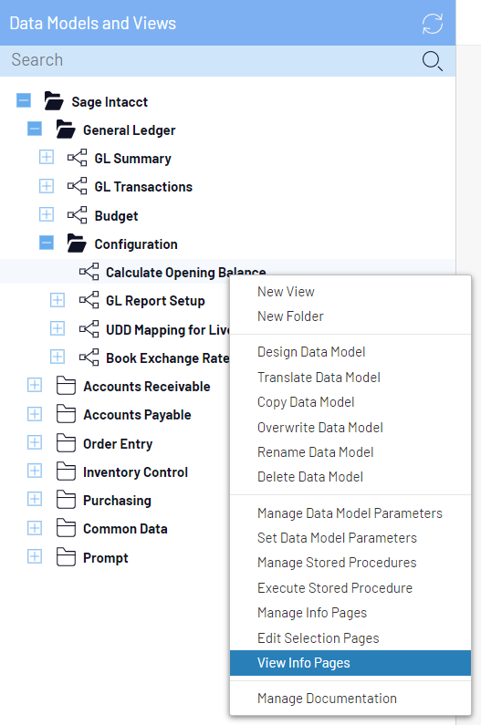
Task: Select Design Data Model menu entry
Action: point(311,352)
